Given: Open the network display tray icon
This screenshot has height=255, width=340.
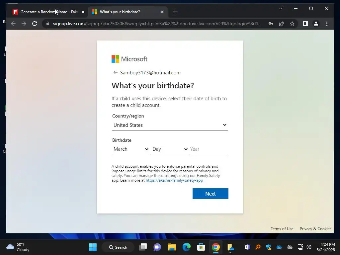Looking at the screenshot, I should click(x=300, y=247).
